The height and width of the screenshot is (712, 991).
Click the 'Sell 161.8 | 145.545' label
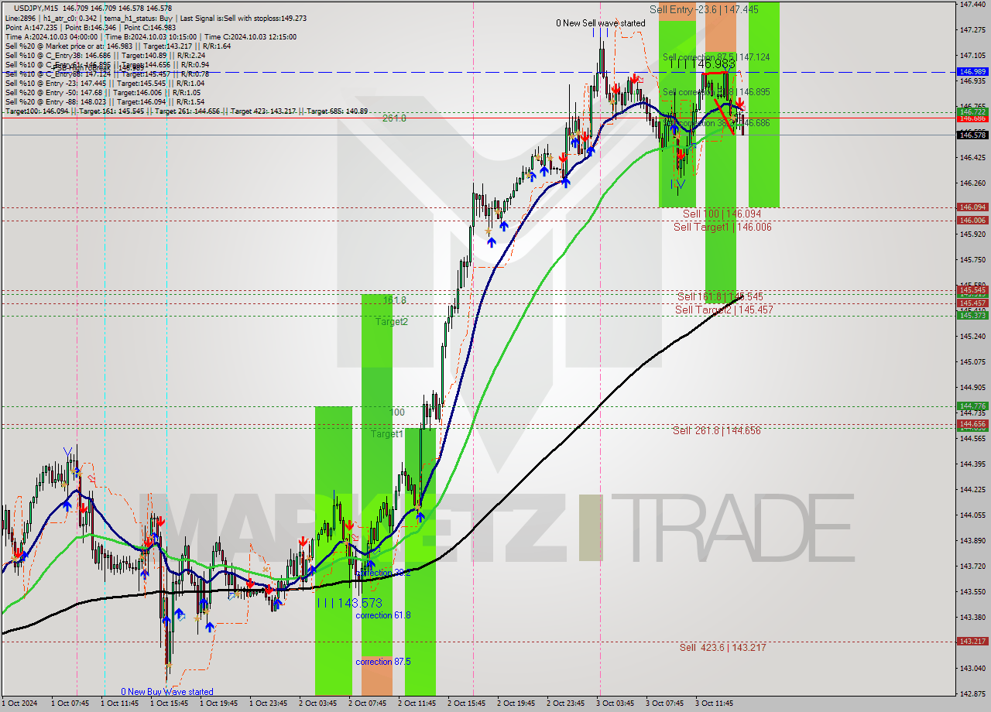tap(720, 296)
